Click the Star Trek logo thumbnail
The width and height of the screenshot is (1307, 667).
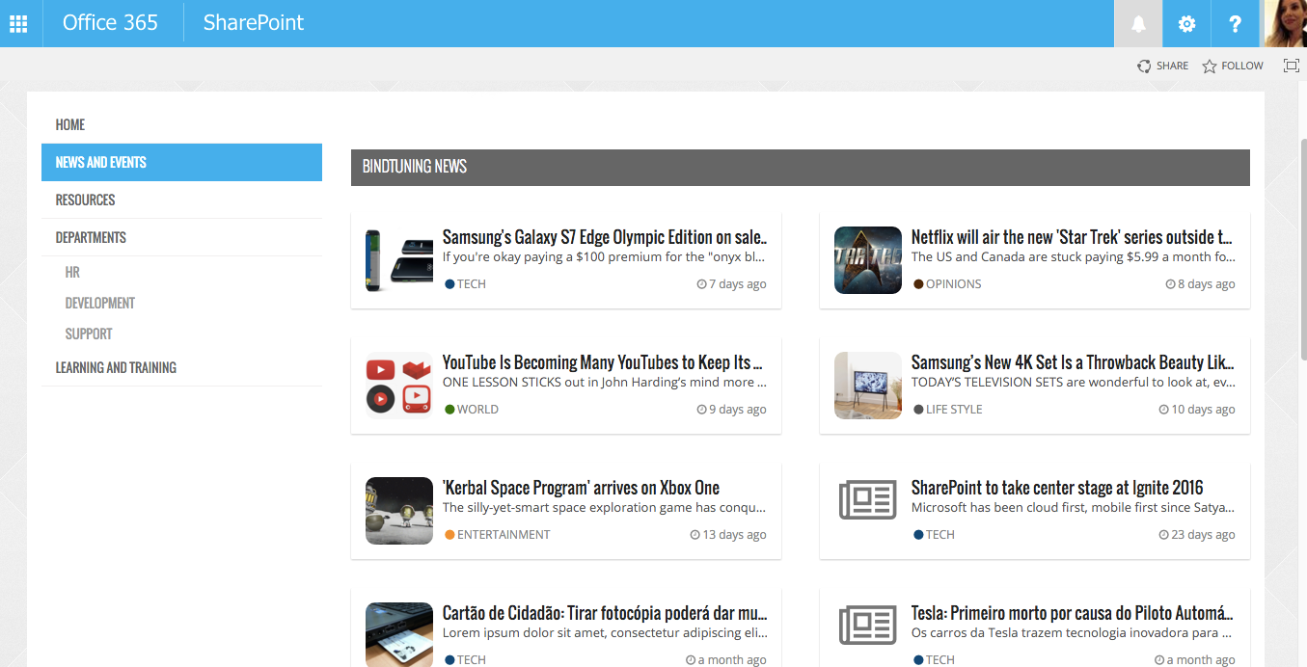click(x=868, y=260)
